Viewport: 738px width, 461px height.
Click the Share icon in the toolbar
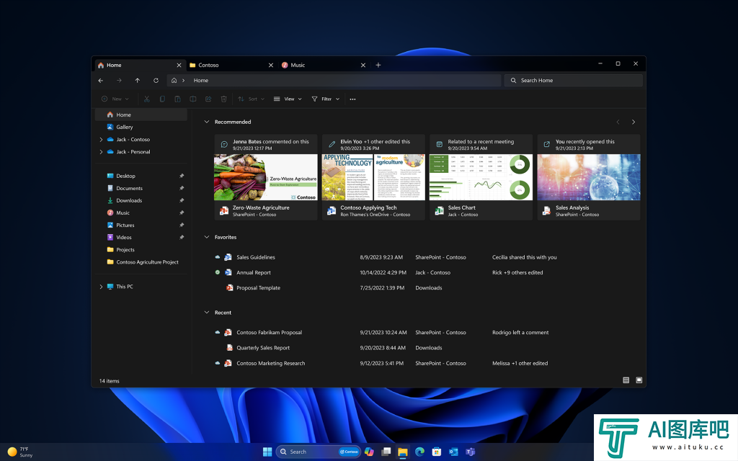[x=208, y=99]
